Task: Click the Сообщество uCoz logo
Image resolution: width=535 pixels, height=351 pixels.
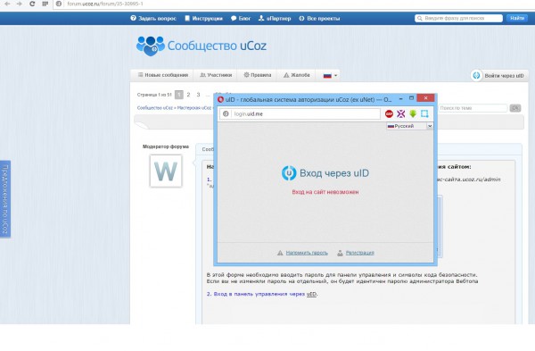Action: pyautogui.click(x=202, y=46)
